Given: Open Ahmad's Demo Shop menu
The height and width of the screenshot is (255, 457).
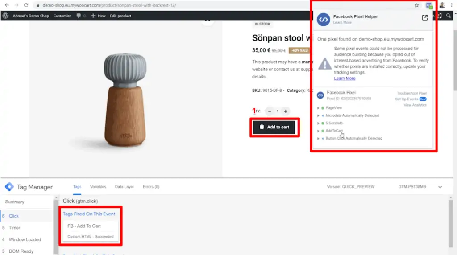Looking at the screenshot, I should pyautogui.click(x=31, y=16).
